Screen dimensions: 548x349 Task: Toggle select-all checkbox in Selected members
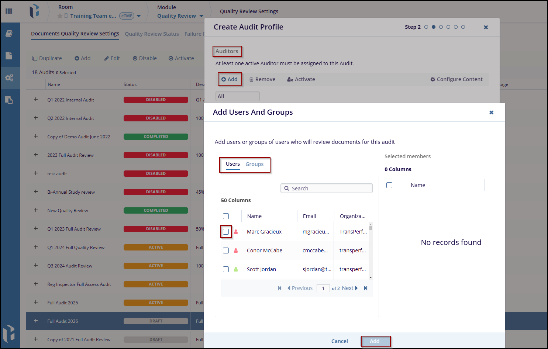point(389,185)
